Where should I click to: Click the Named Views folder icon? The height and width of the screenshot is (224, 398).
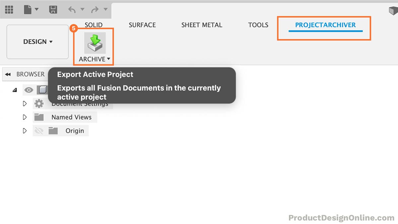click(x=39, y=117)
